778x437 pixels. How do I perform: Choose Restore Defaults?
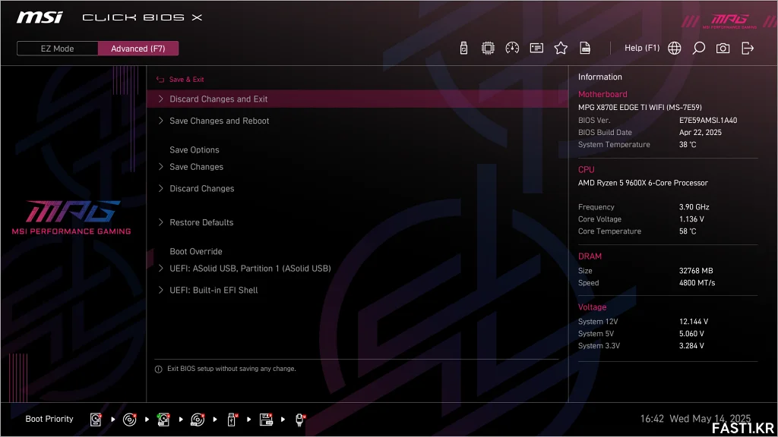pos(201,222)
